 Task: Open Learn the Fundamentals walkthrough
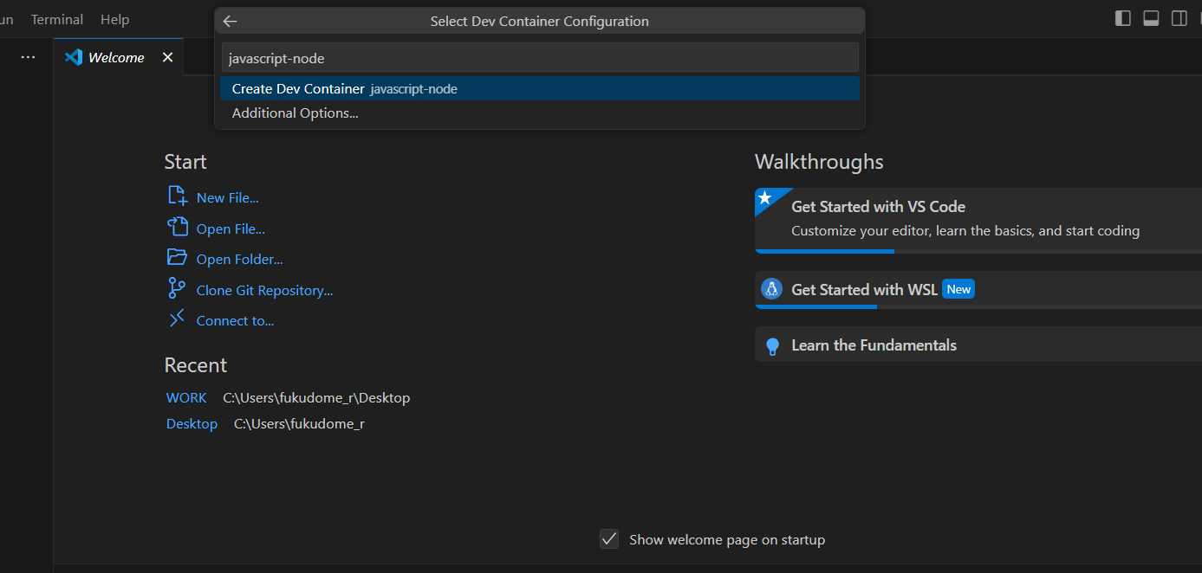pos(874,344)
